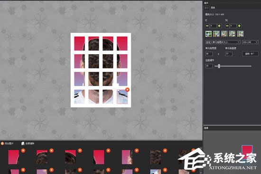Click the red preview image in 图像 panel
This screenshot has width=261, height=174.
pyautogui.click(x=247, y=153)
